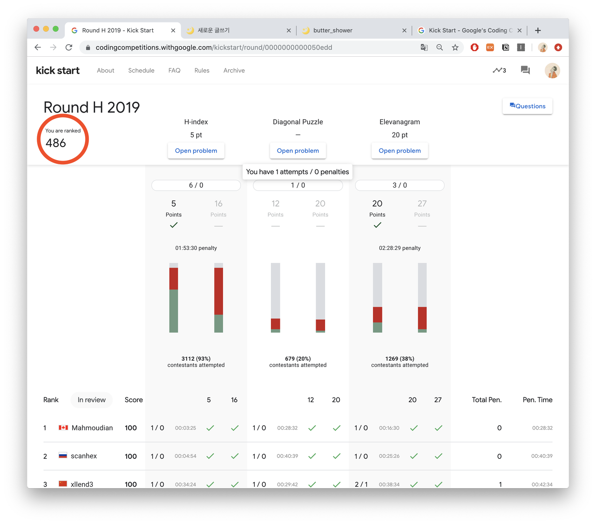
Task: Click the 6 / 0 attempts pill for H-index
Action: (x=196, y=185)
